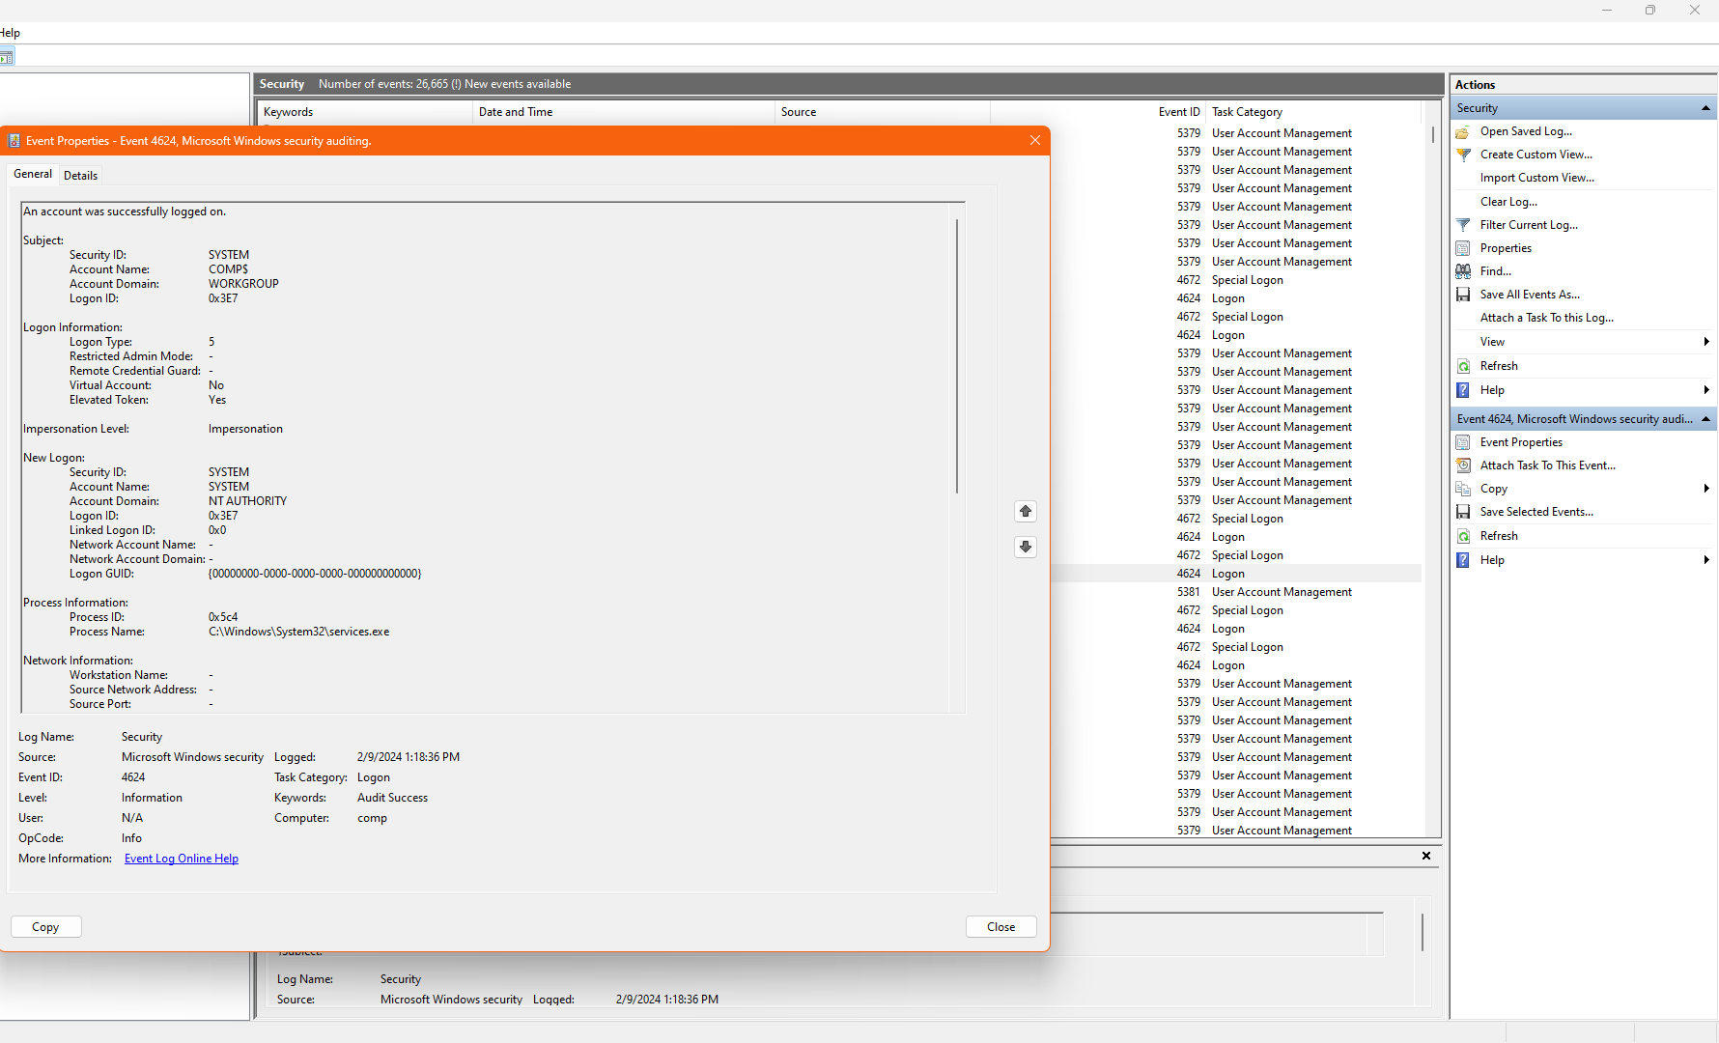This screenshot has height=1043, width=1719.
Task: Click the Attach Task To This Event icon
Action: pyautogui.click(x=1463, y=465)
